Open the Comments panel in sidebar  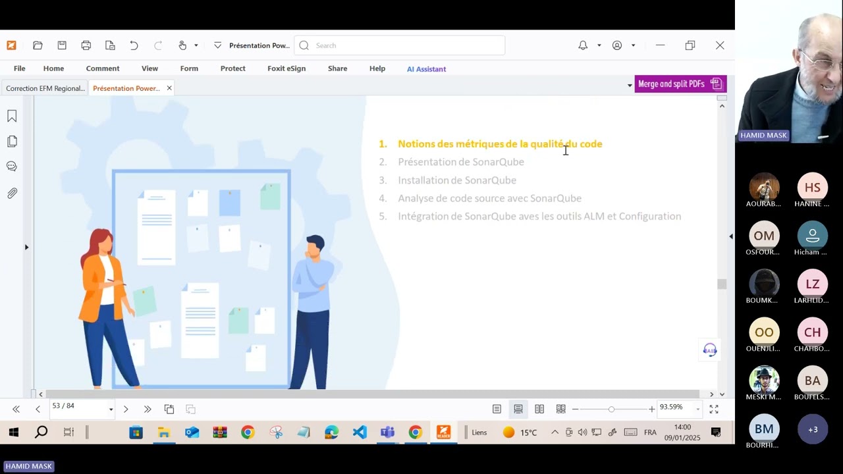click(12, 167)
